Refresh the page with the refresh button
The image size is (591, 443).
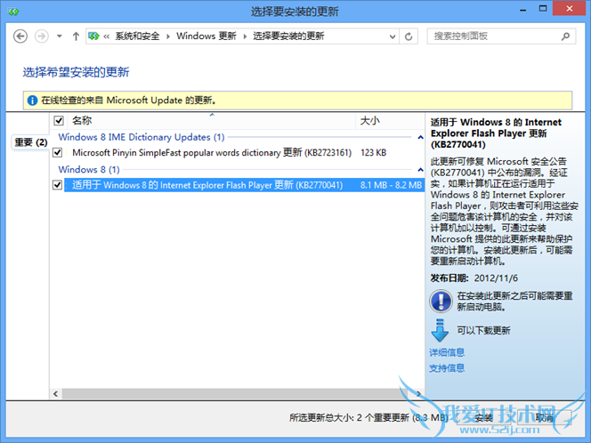[409, 36]
